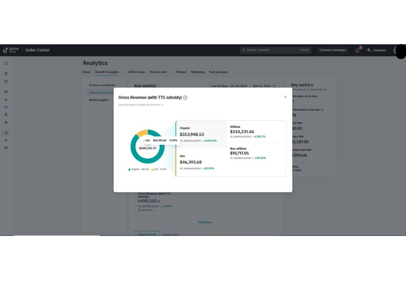
Task: Click the TikTok Shop logo
Action: click(x=11, y=50)
